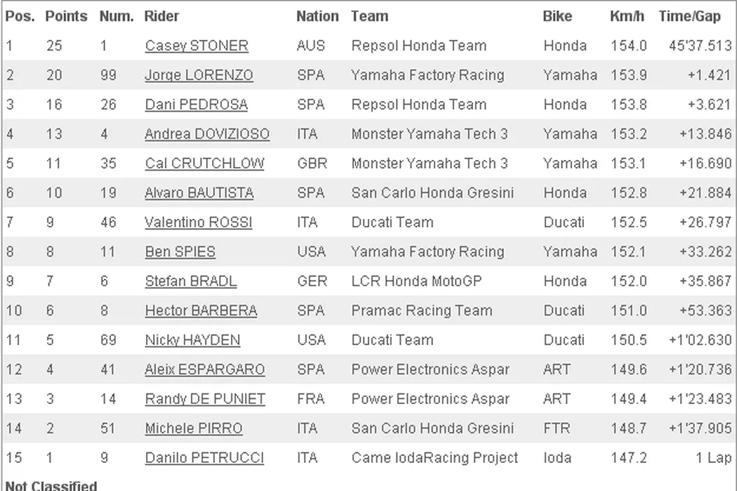The height and width of the screenshot is (491, 737).
Task: Open Valentino ROSSI rider link
Action: pyautogui.click(x=199, y=223)
